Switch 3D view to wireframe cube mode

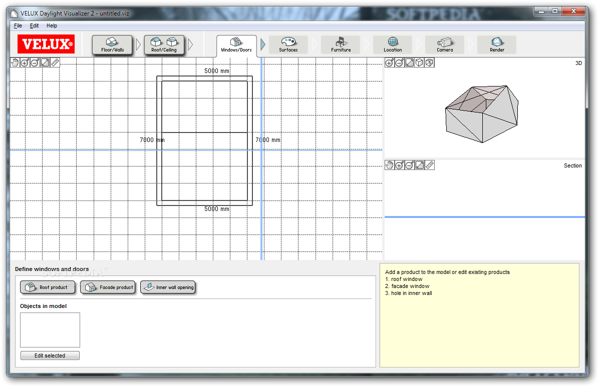coord(429,62)
